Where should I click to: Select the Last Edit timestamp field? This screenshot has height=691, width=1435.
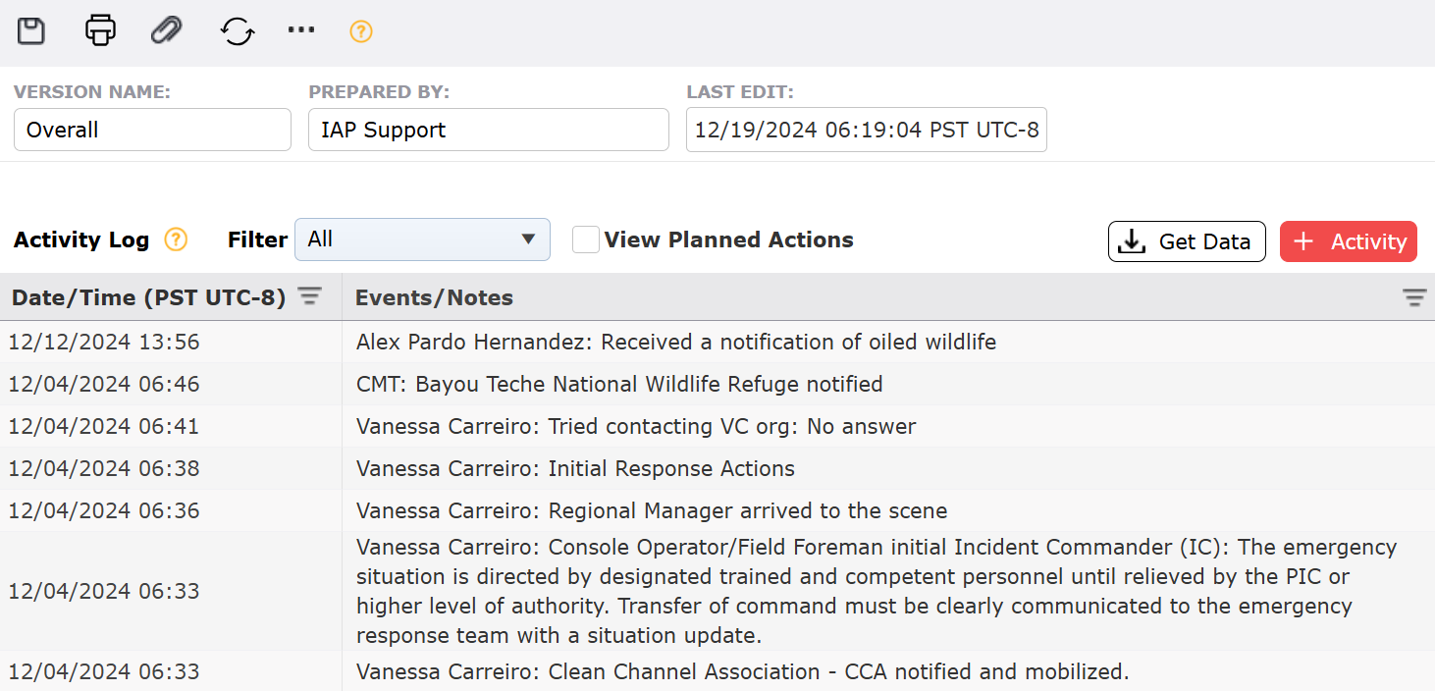point(866,129)
